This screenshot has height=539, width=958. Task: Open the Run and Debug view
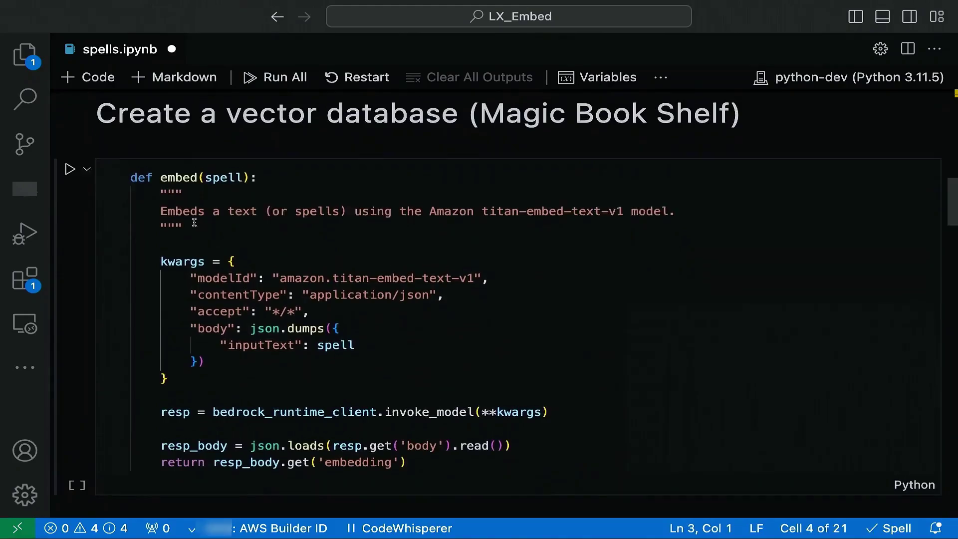24,234
